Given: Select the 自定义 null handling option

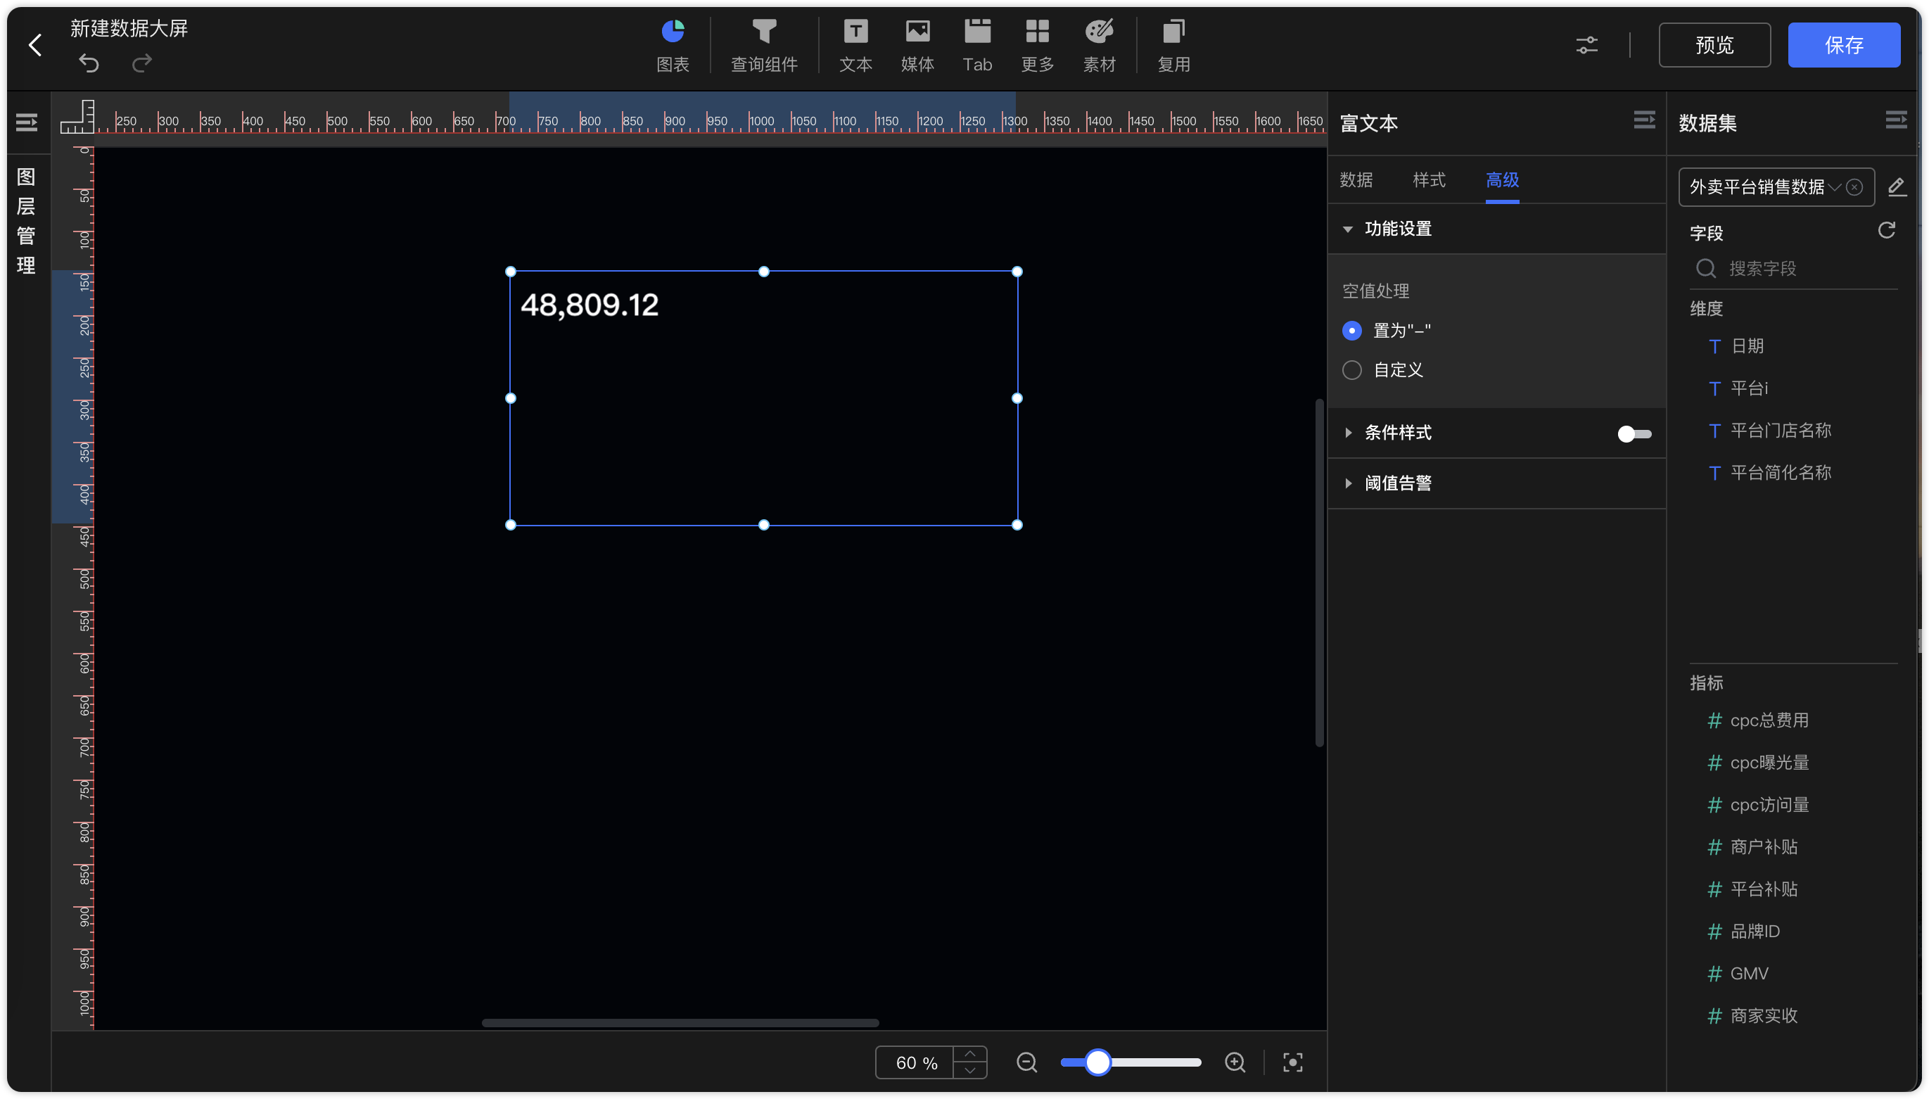Looking at the screenshot, I should [1351, 370].
